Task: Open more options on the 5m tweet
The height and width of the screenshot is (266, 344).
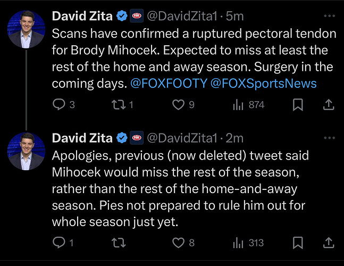Action: [330, 16]
